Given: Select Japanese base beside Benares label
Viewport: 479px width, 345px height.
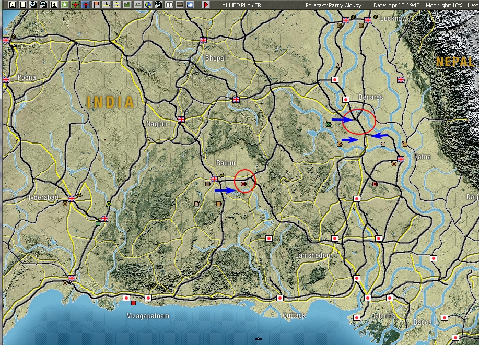Looking at the screenshot, I should point(345,100).
